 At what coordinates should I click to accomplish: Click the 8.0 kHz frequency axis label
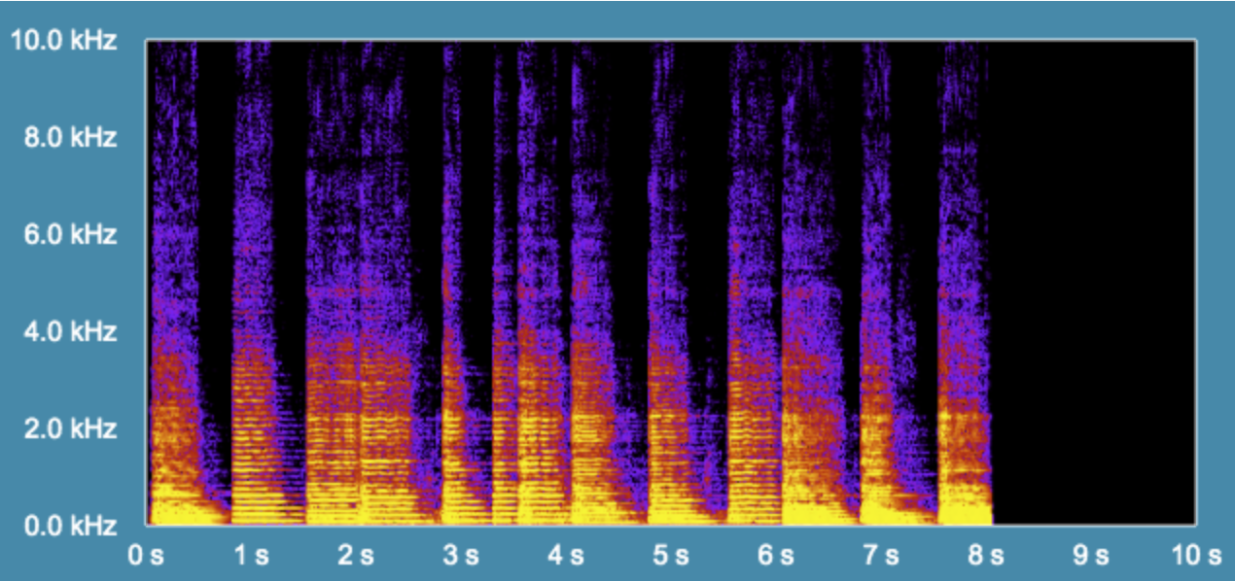pyautogui.click(x=70, y=137)
